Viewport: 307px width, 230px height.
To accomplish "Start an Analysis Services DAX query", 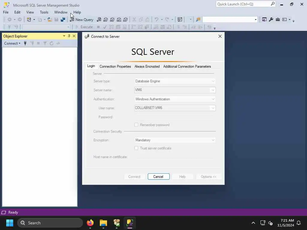I will pyautogui.click(x=126, y=19).
